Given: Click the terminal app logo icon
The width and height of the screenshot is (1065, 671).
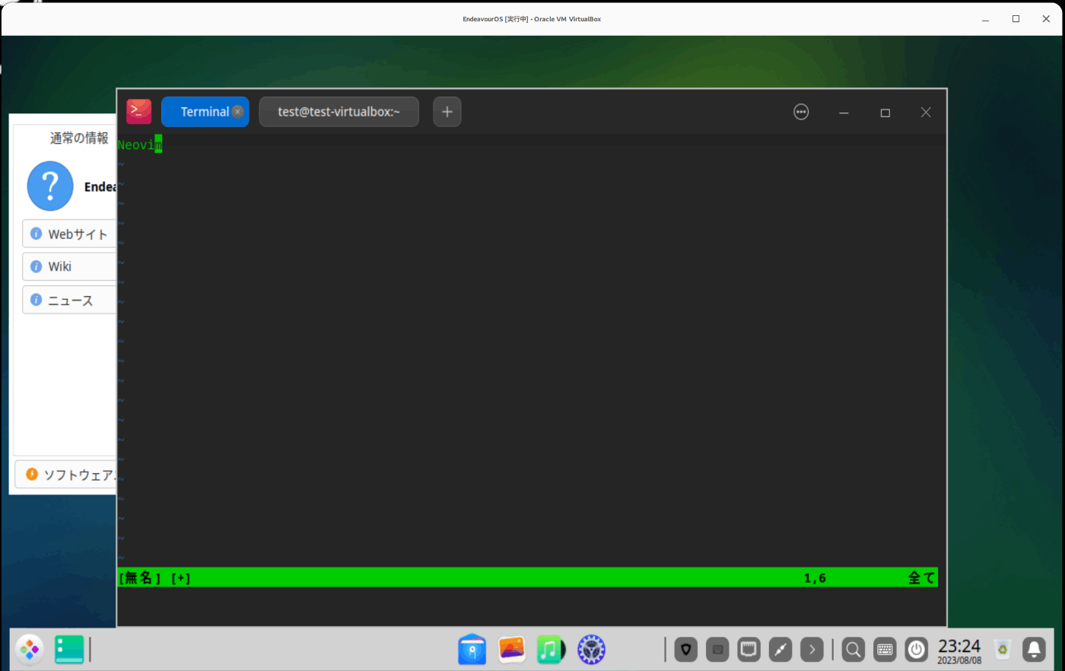Looking at the screenshot, I should [x=138, y=112].
